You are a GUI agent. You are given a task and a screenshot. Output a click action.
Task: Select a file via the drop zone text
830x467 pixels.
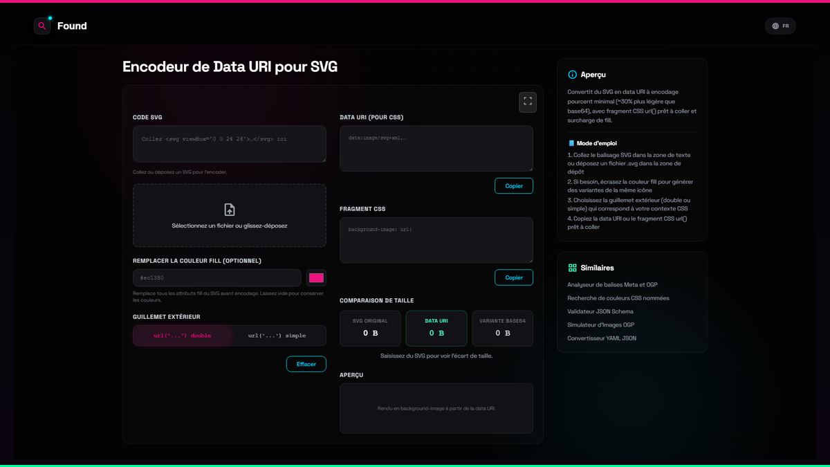[x=230, y=226]
